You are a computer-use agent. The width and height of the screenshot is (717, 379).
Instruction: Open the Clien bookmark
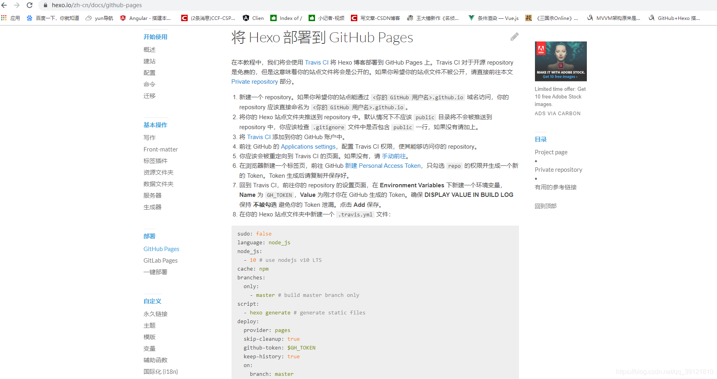click(253, 18)
